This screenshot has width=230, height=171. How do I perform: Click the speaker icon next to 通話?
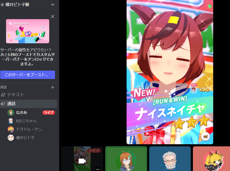(3, 104)
